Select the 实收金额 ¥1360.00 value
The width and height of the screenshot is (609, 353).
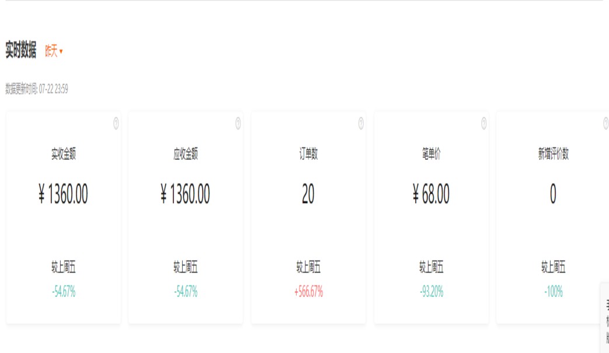63,195
